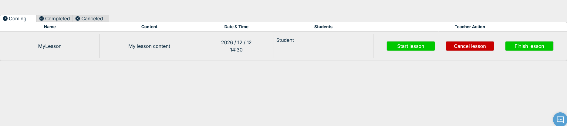Select the MyLesson name cell
Screen dimensions: 567x126
(50, 46)
